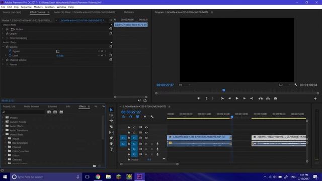Click the Accelerated Effects filter icon

click(x=49, y=112)
